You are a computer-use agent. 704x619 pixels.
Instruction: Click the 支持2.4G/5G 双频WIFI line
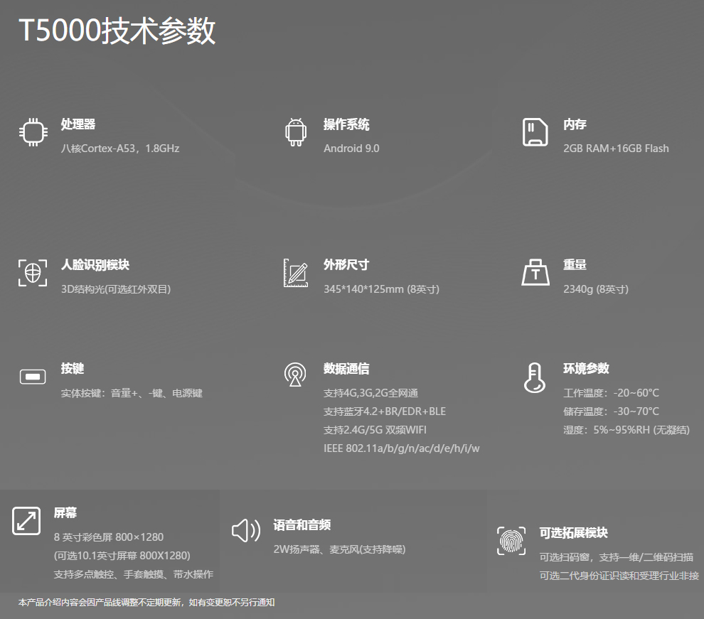375,430
